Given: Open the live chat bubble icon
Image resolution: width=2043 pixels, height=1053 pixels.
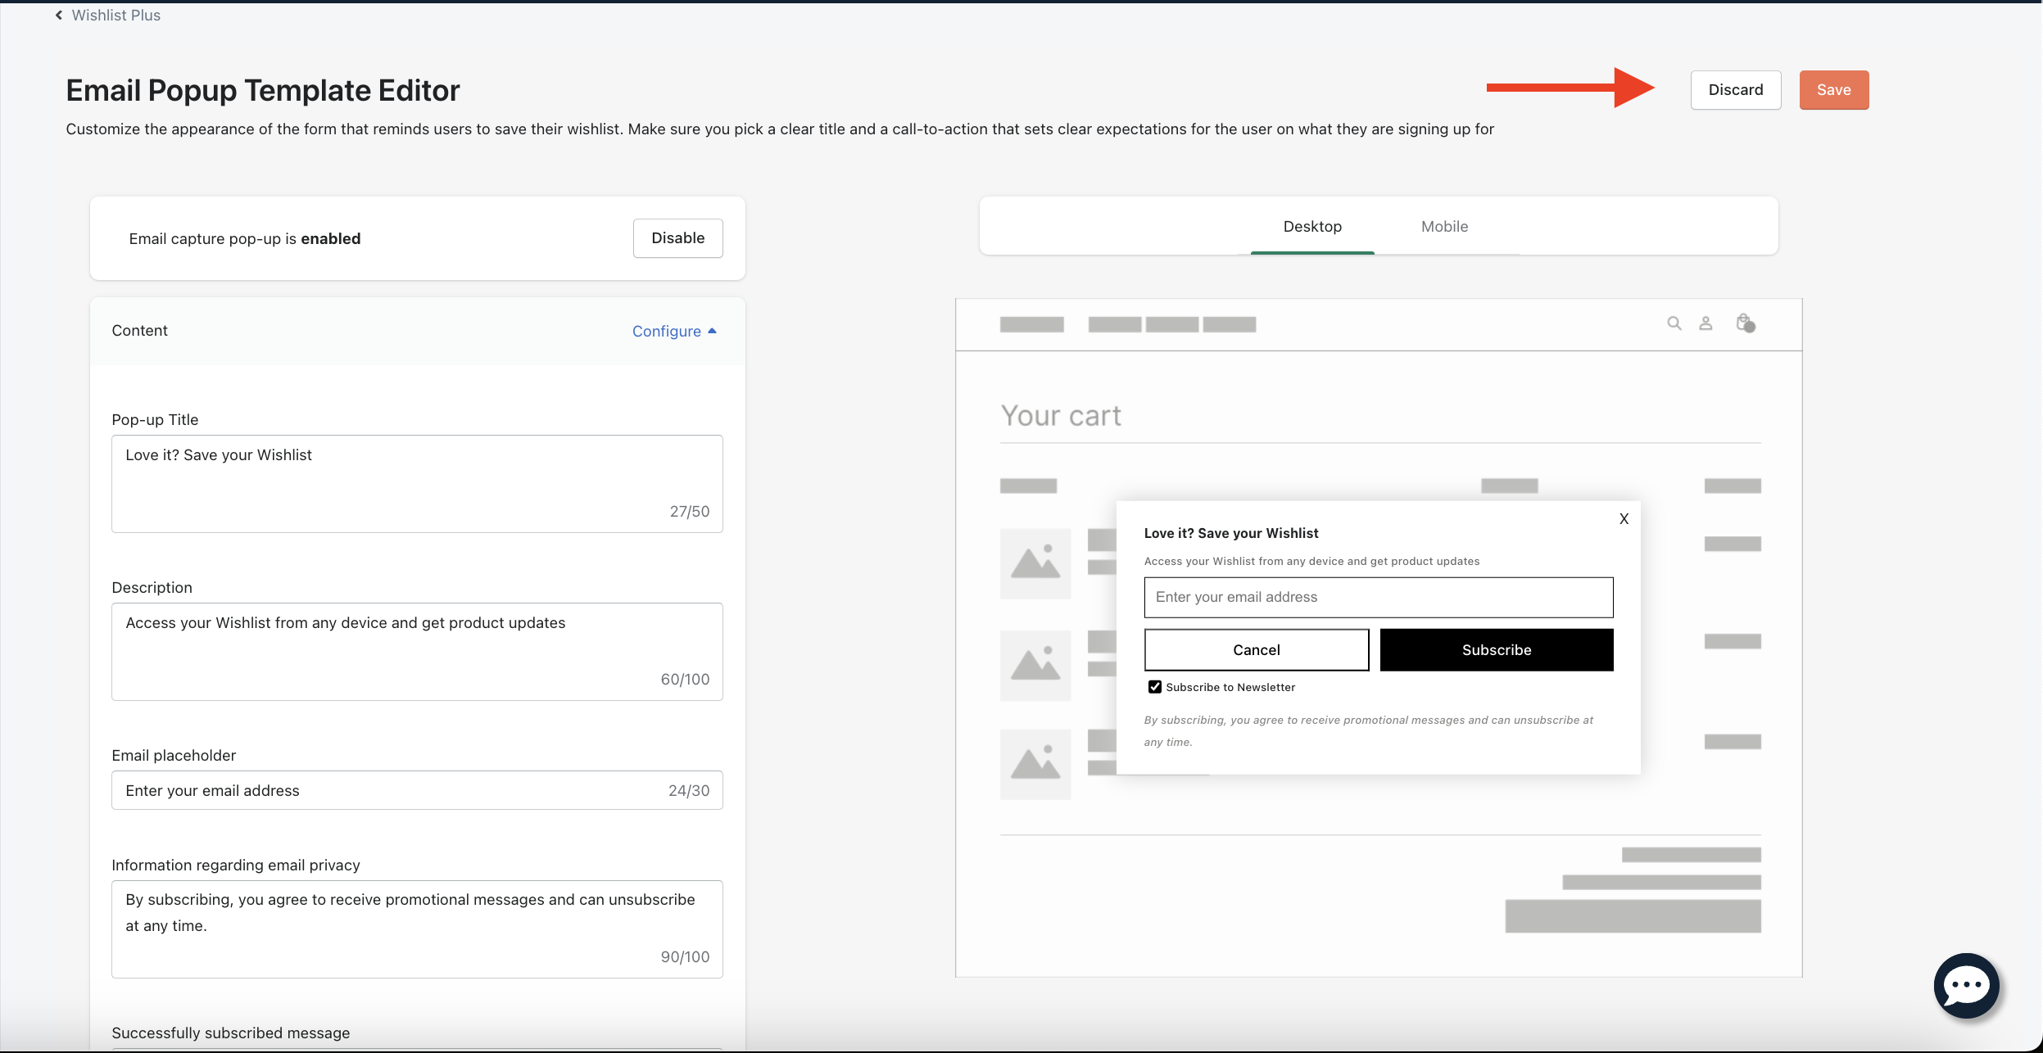Looking at the screenshot, I should pos(1966,986).
